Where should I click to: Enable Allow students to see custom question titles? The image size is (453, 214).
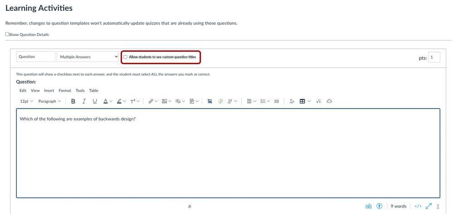126,57
